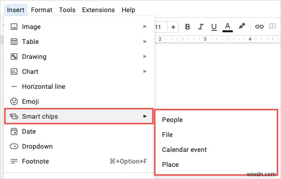Select File in Smart chips submenu

216,135
